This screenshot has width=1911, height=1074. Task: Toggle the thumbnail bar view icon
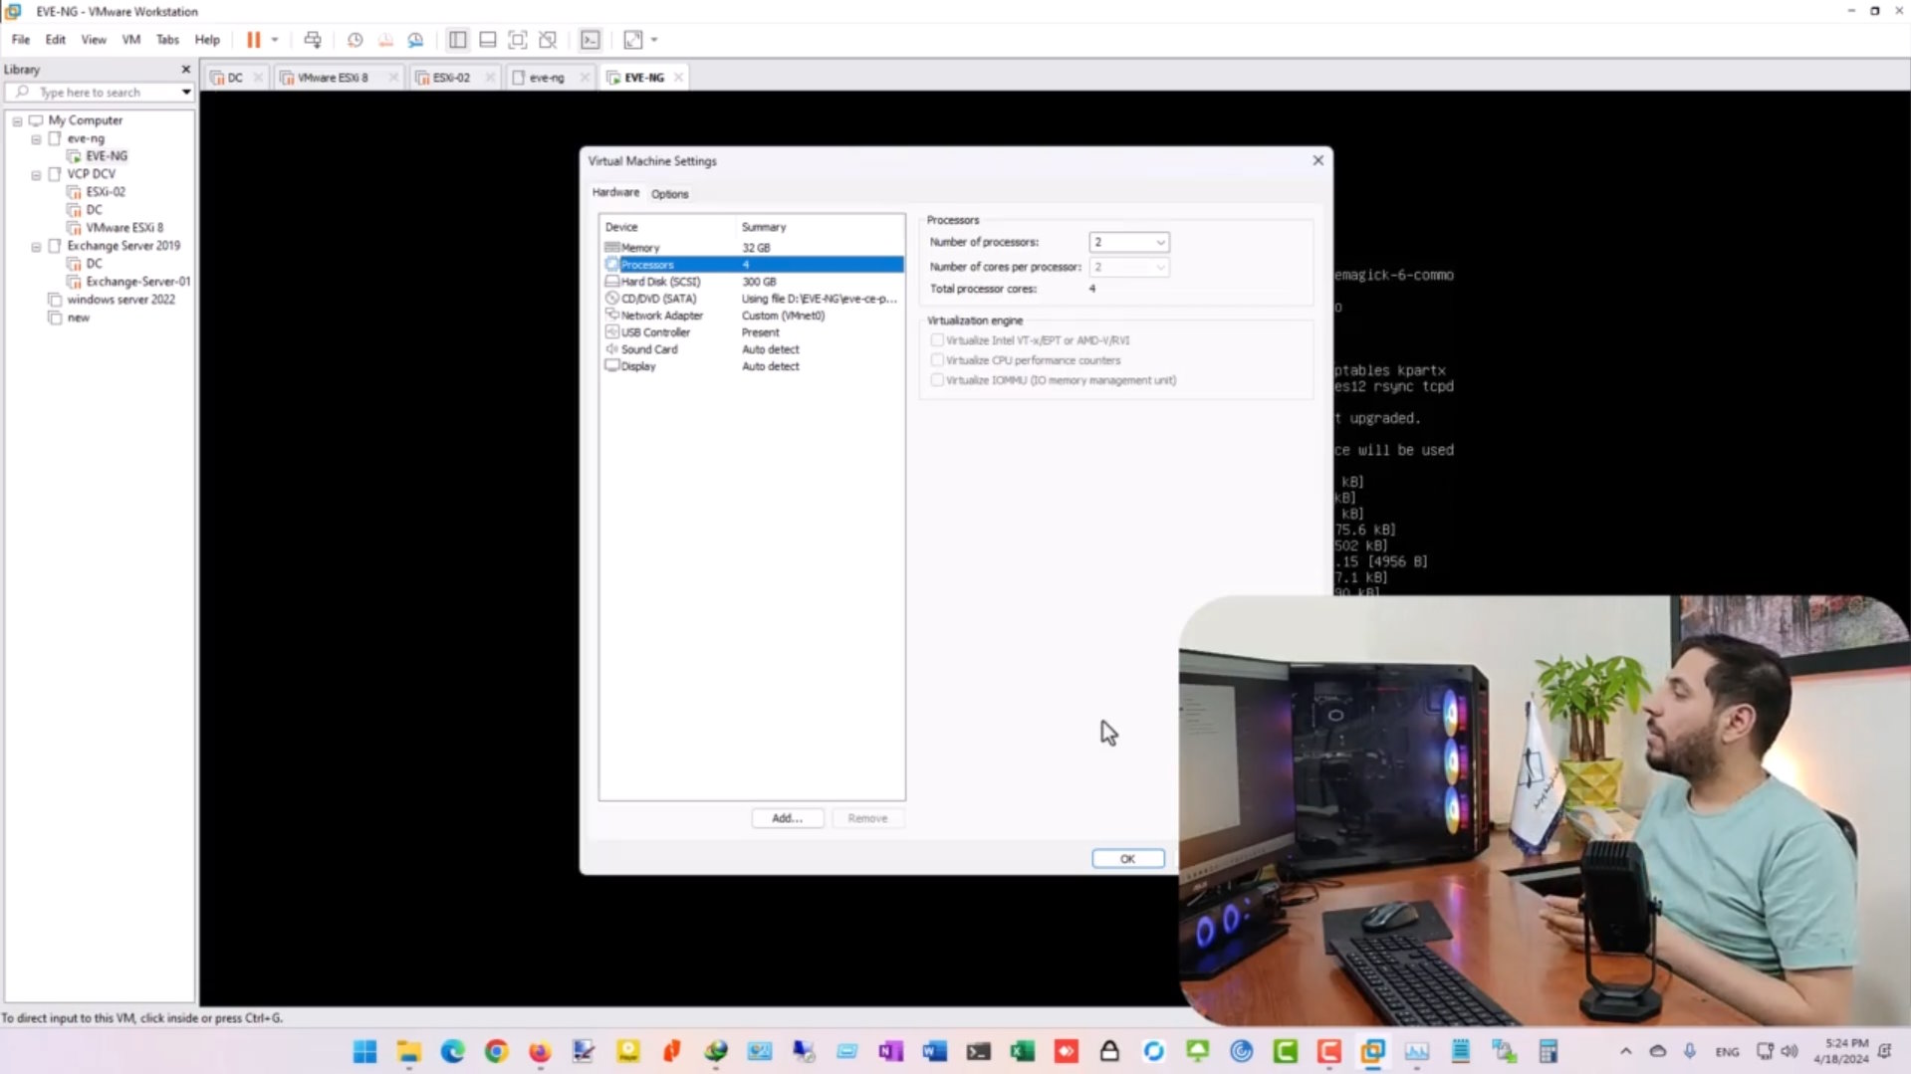[x=487, y=40]
